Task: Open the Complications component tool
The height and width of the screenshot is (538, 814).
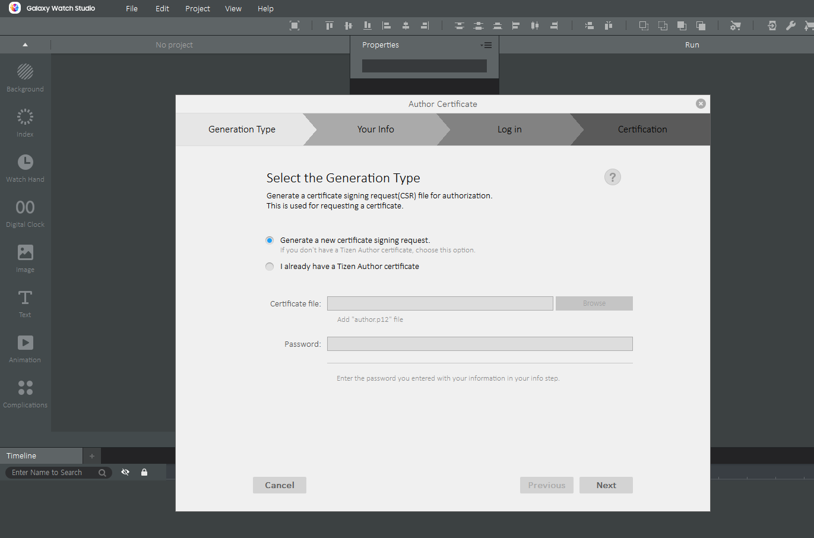Action: (x=25, y=394)
